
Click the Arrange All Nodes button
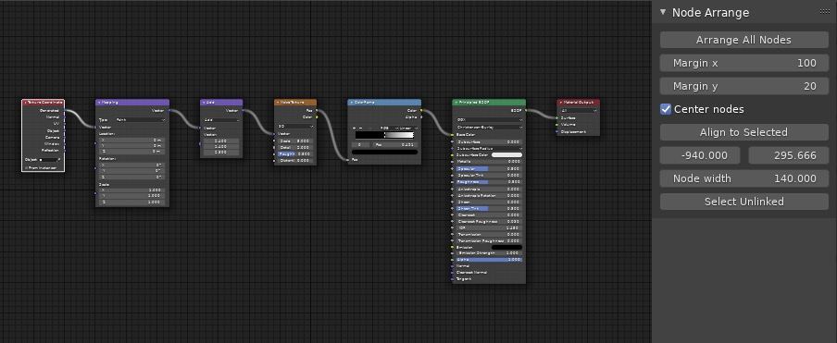pyautogui.click(x=743, y=40)
